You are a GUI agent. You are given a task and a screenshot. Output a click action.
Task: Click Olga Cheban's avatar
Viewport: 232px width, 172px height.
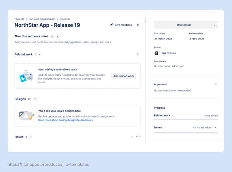(156, 53)
